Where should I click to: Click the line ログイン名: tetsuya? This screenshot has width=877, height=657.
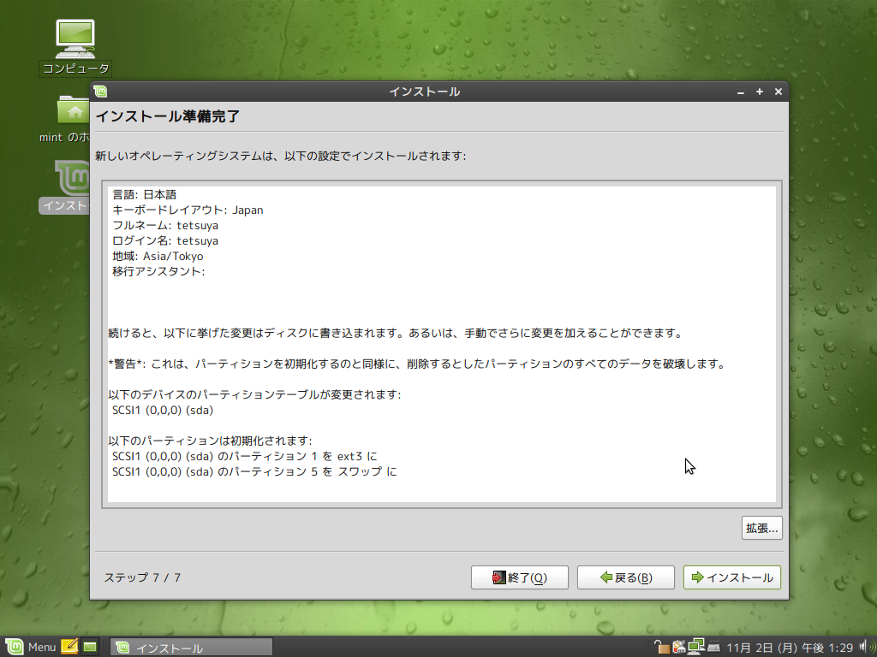(x=165, y=240)
